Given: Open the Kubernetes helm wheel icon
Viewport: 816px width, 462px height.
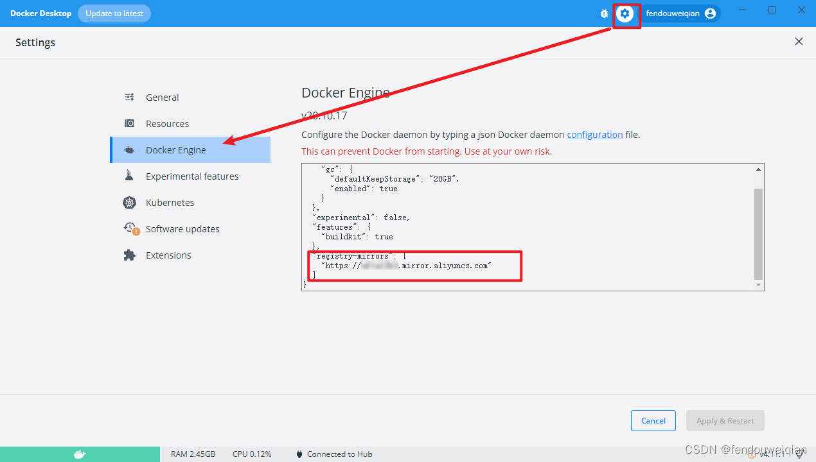Looking at the screenshot, I should click(130, 202).
